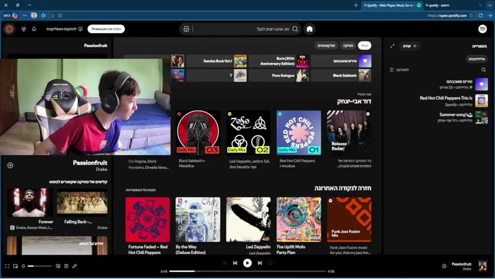Viewport: 495px width, 279px height.
Task: Enter full screen from player bar
Action: click(7, 266)
